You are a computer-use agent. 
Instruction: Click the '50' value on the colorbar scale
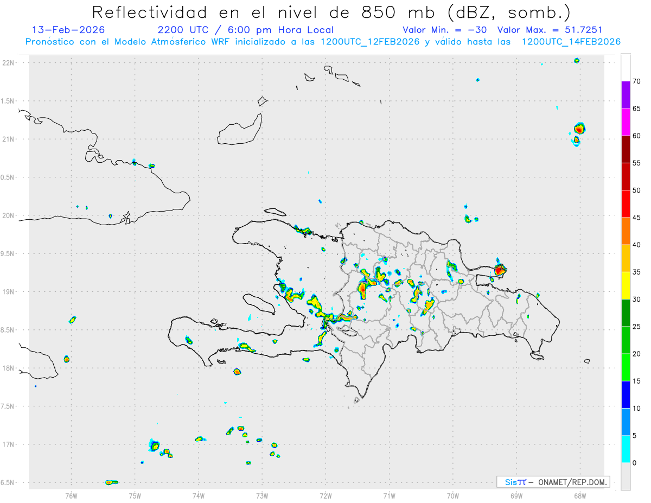coord(637,190)
